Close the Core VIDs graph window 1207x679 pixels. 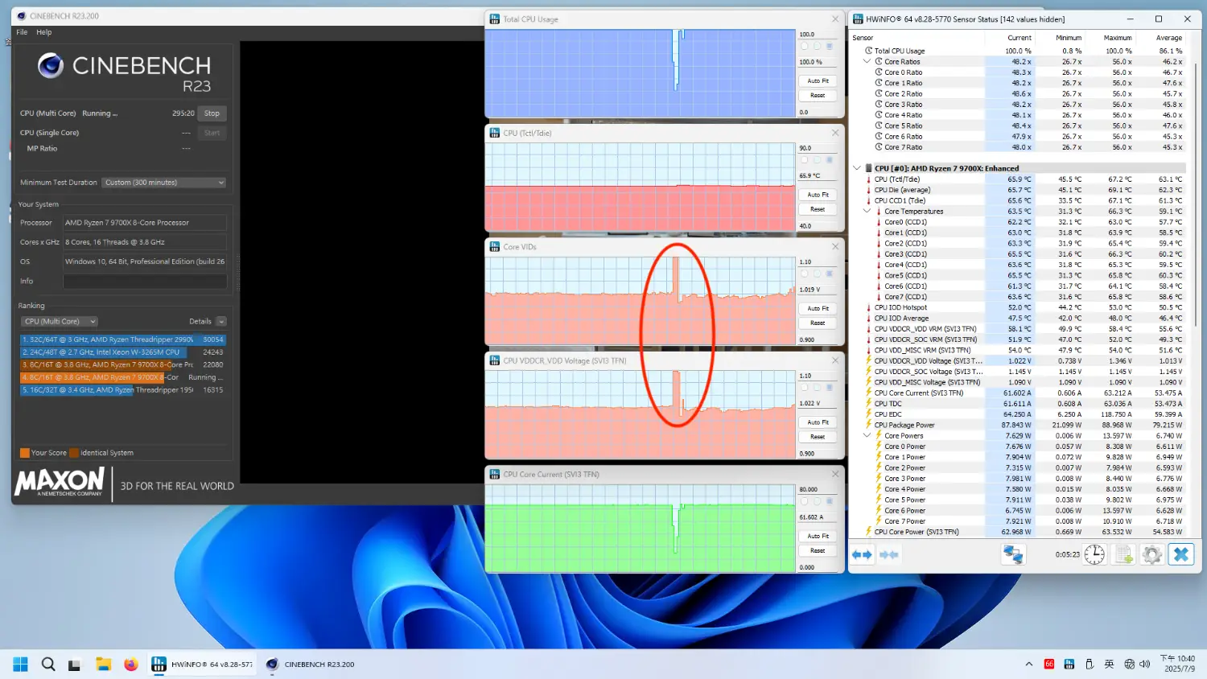[834, 246]
